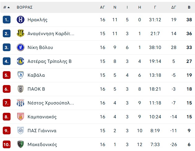Click the ΒΟΡΡΑΣ group header label

24,7
